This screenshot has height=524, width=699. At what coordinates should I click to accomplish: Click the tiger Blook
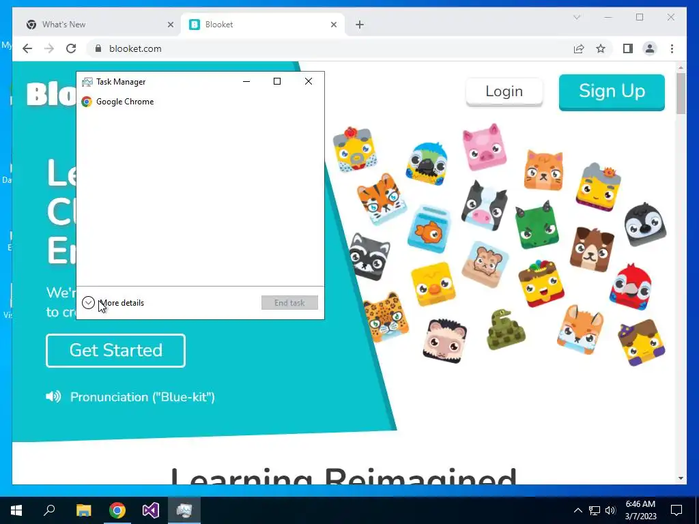coord(381,199)
